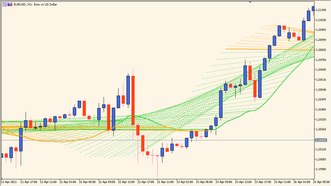Click the 1.21100 price axis label
Viewport: 331px width, 186px height.
click(x=322, y=10)
